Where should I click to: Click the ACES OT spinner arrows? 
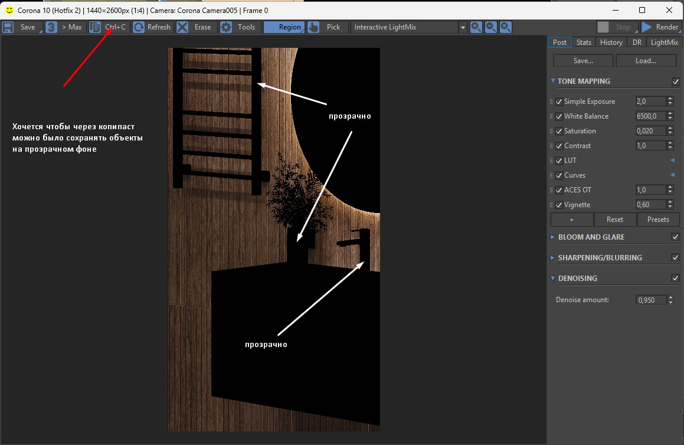pos(670,190)
